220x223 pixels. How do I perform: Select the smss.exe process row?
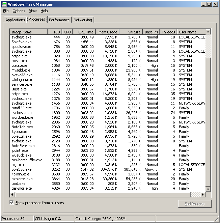click(x=108, y=61)
